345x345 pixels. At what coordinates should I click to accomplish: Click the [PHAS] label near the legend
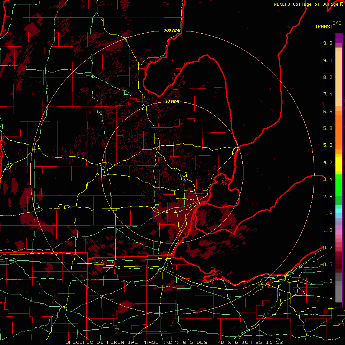tap(324, 27)
